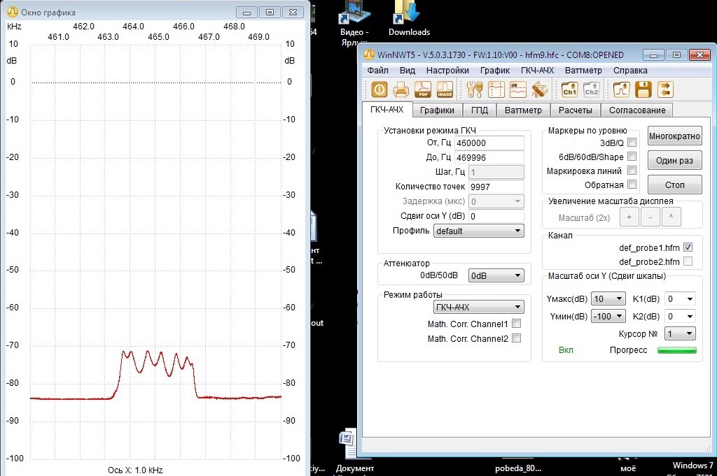Image resolution: width=717 pixels, height=476 pixels.
Task: Click the power/exit toolbar icon
Action: [379, 89]
